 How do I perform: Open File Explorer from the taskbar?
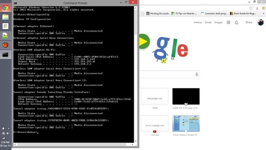point(5,17)
